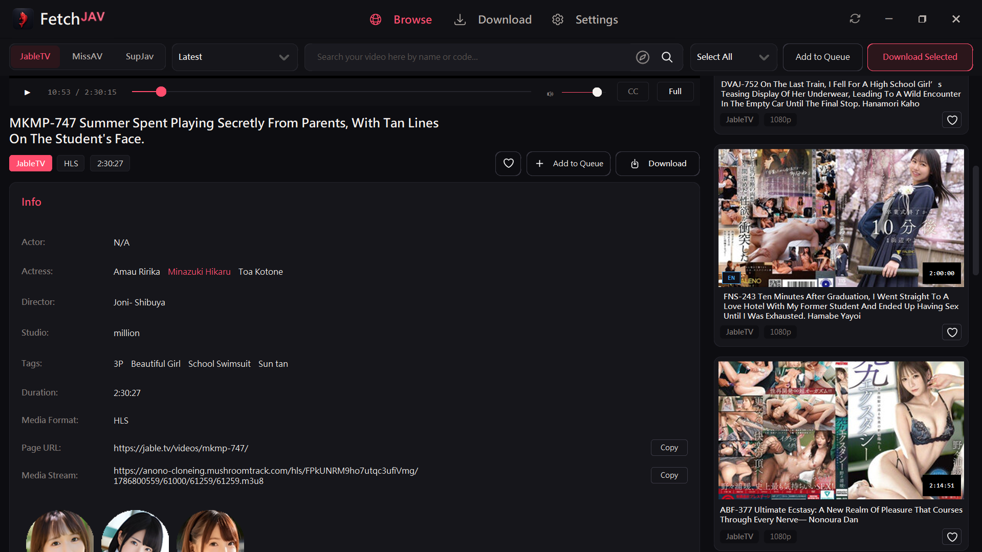Switch to the SupJav source tab

point(140,57)
